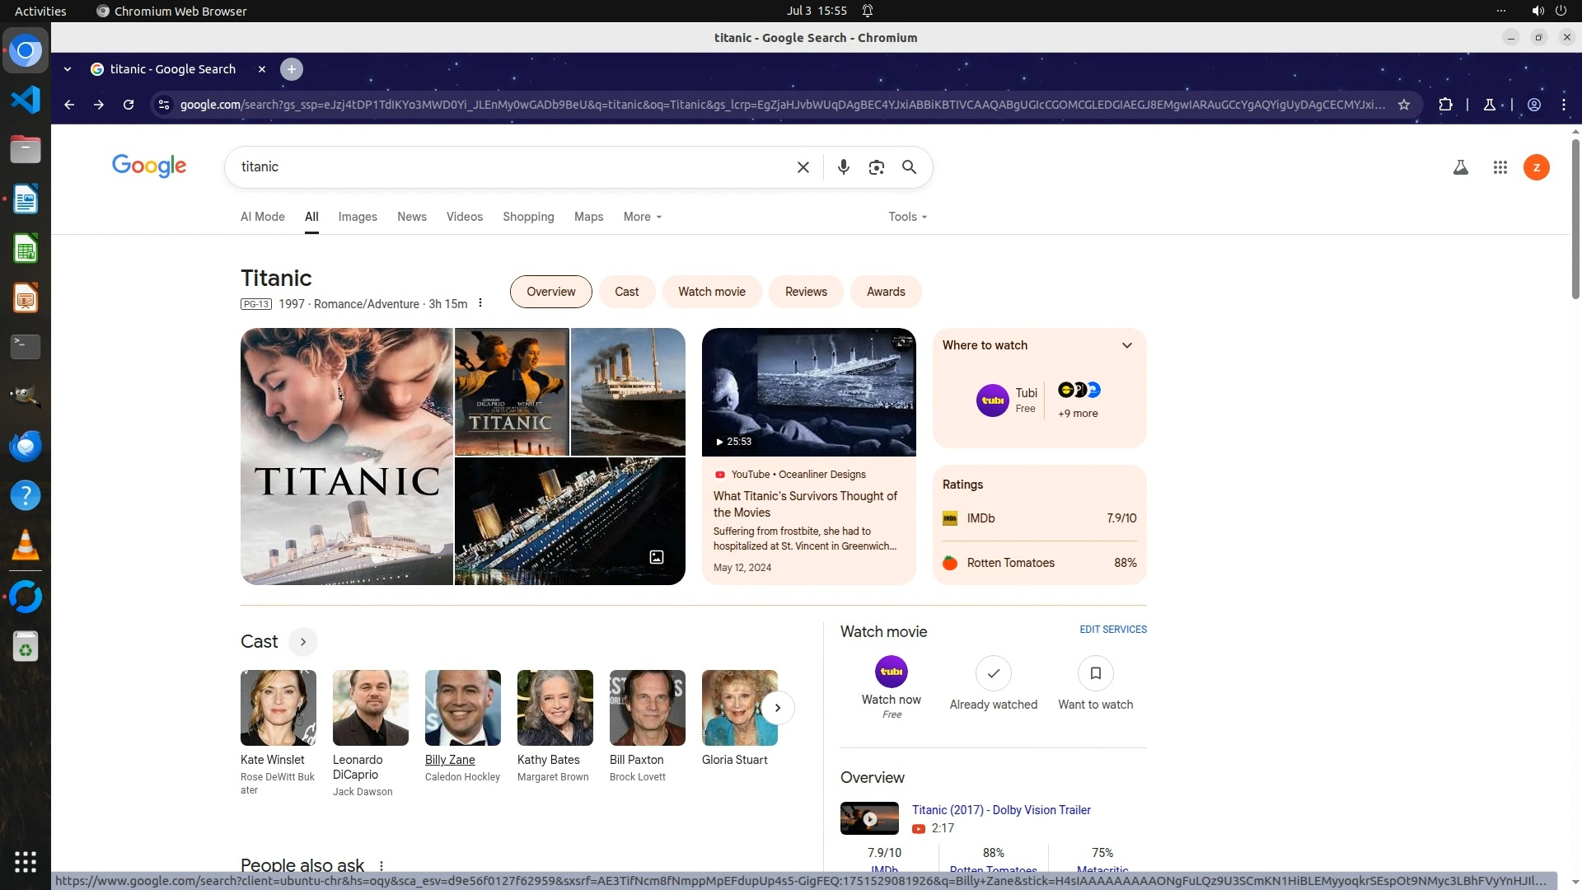Play the Oceanliner Designs video thumbnail
1582x890 pixels.
(x=808, y=392)
